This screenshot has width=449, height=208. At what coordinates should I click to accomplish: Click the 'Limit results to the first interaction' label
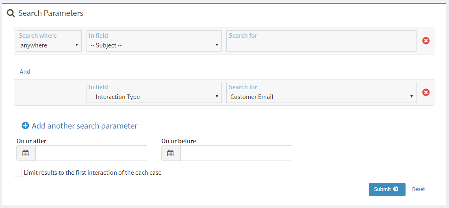pos(93,173)
